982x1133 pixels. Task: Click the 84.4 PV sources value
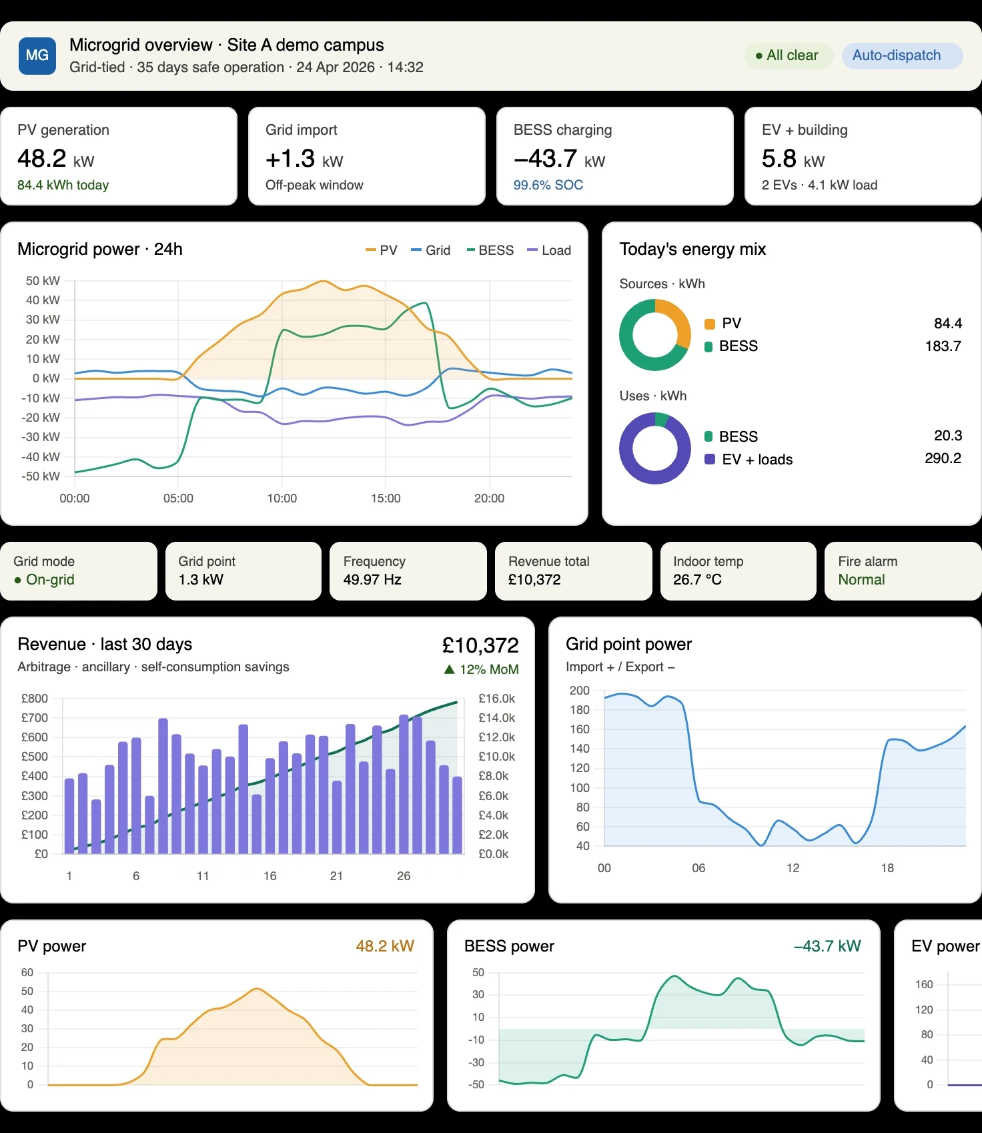click(x=948, y=324)
